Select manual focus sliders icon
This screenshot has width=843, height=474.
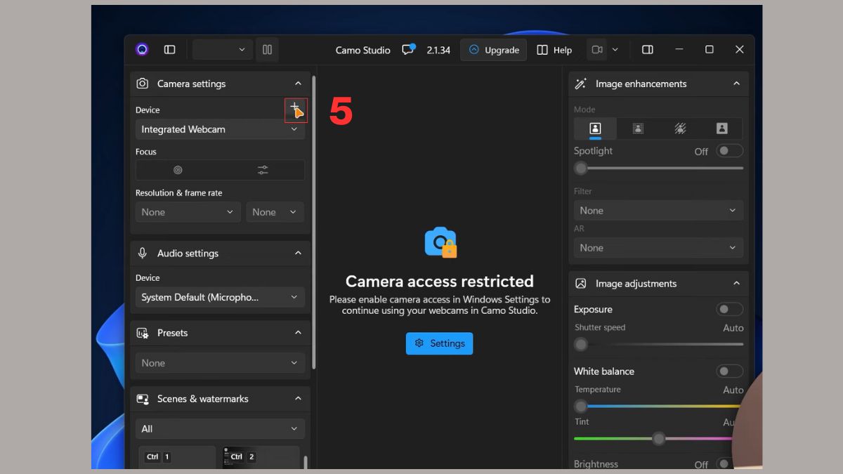(263, 170)
